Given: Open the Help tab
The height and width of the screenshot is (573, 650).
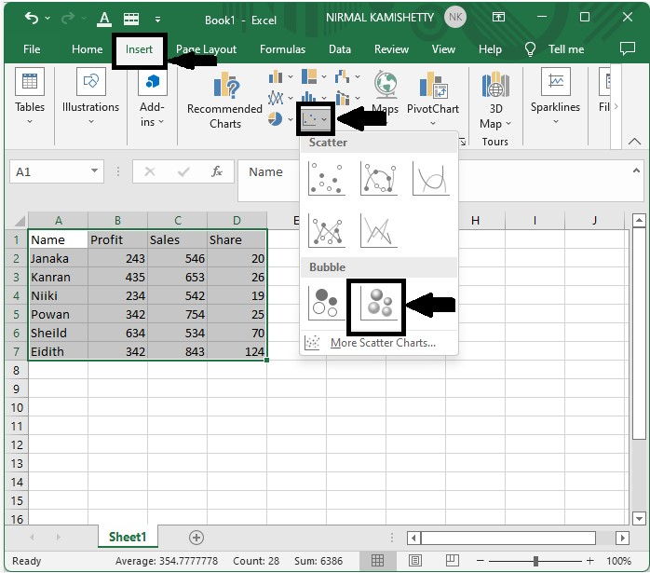Looking at the screenshot, I should point(490,49).
